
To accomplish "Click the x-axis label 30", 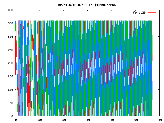I will 88,120.
